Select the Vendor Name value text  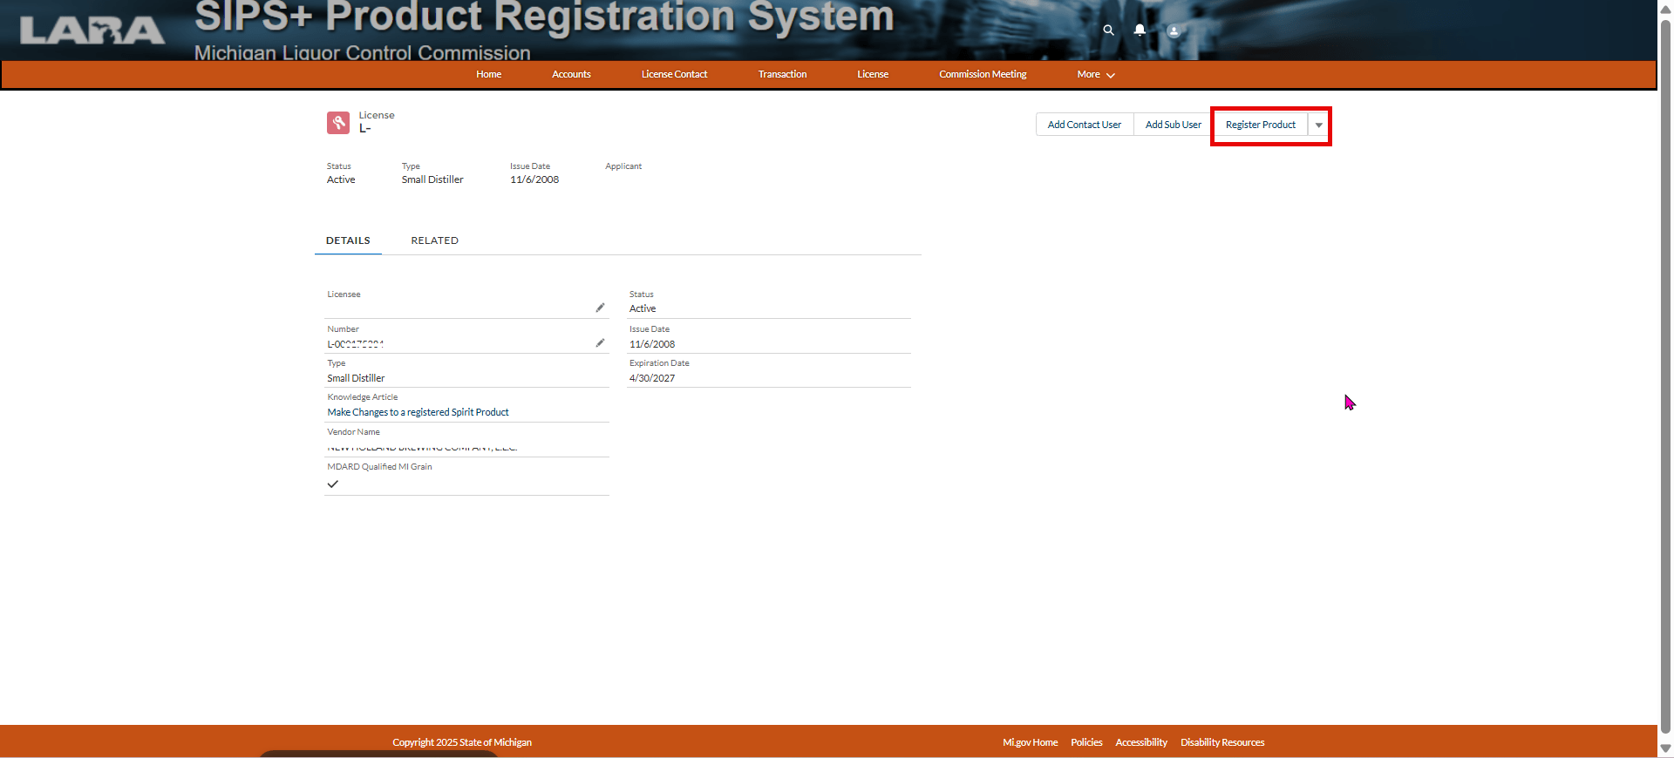(422, 448)
